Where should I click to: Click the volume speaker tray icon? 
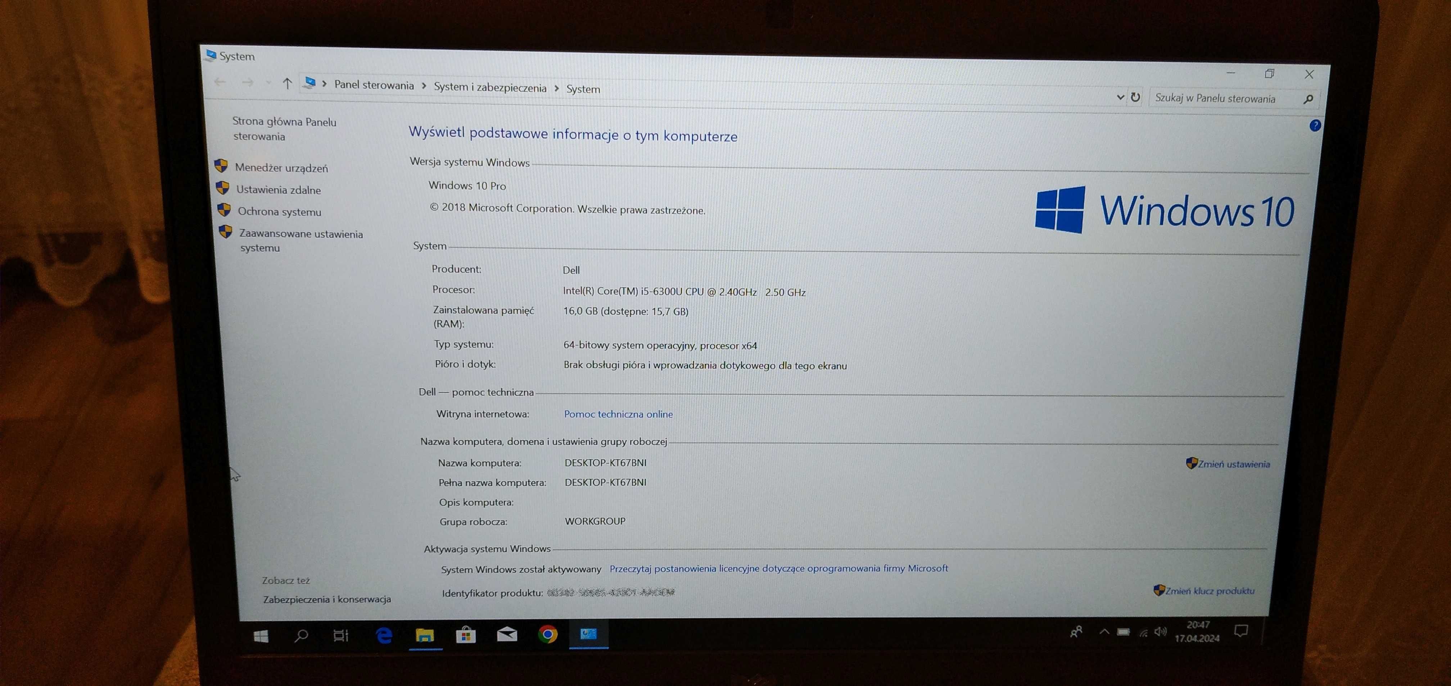coord(1160,631)
